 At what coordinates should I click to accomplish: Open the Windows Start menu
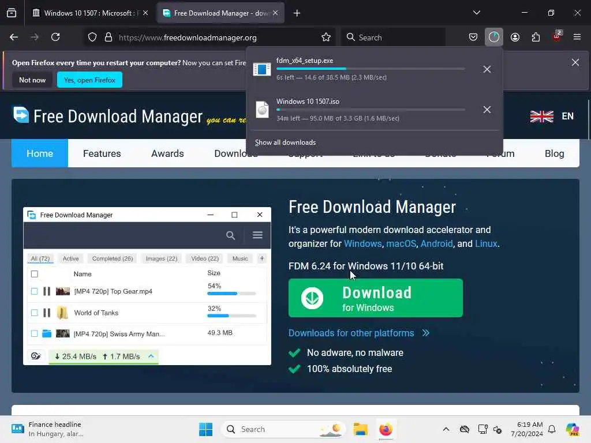pyautogui.click(x=206, y=429)
